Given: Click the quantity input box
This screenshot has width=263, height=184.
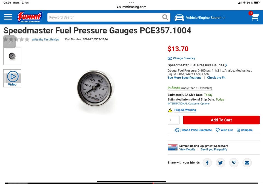Looking at the screenshot, I should pos(173,120).
